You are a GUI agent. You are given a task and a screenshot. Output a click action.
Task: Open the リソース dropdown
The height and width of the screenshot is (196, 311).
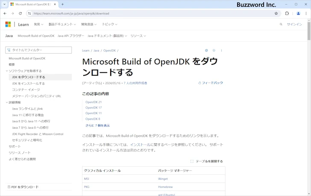138,36
